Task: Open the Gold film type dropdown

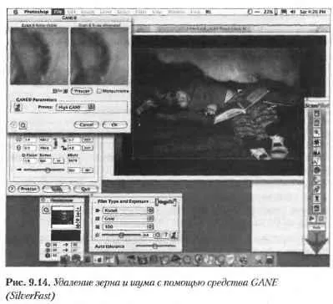Action: coord(128,219)
